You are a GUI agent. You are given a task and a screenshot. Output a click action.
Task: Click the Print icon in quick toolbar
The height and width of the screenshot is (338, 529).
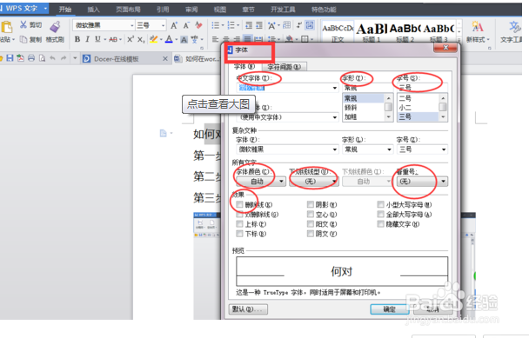coord(31,58)
